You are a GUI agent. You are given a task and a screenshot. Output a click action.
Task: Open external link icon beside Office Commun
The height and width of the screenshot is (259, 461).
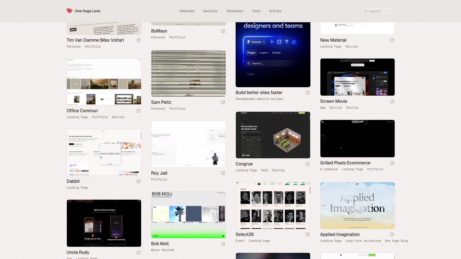[139, 111]
